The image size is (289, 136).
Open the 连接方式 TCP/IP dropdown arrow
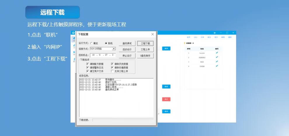114,49
